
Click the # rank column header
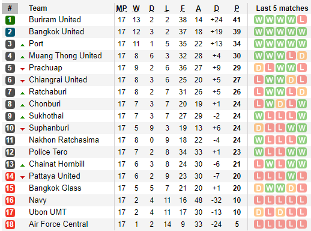[x=10, y=8]
